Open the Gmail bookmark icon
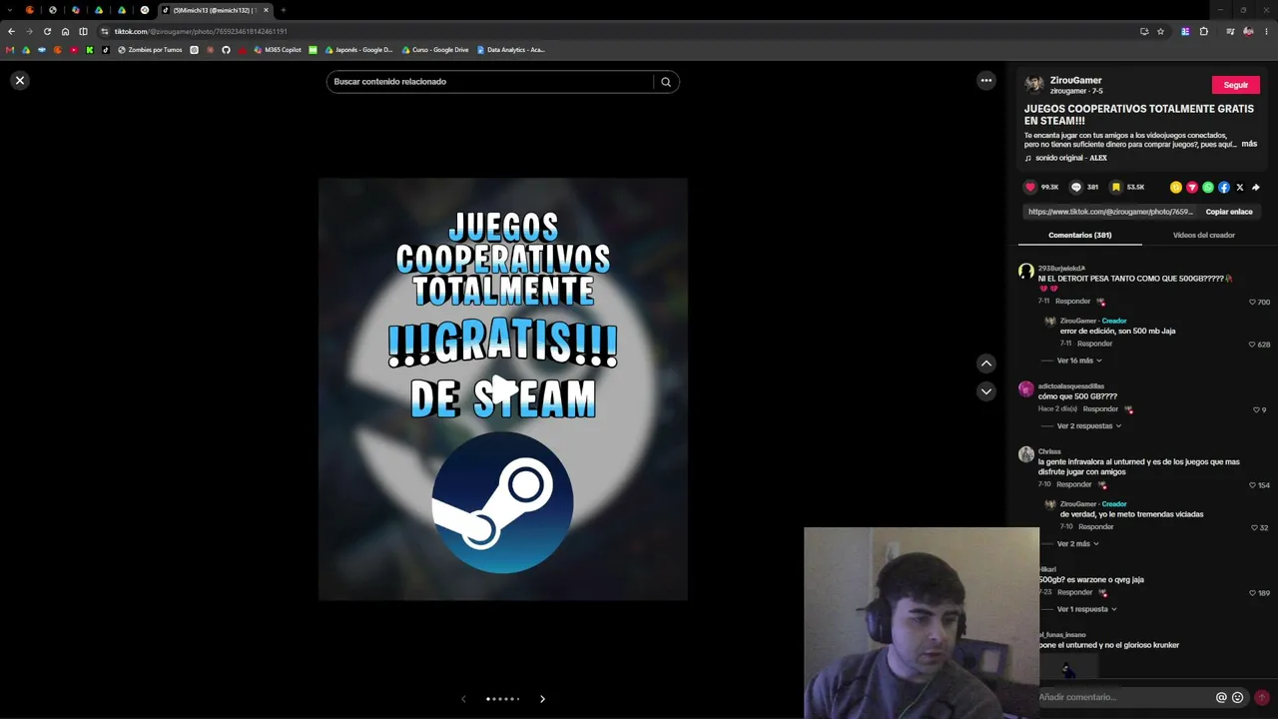This screenshot has width=1278, height=719. click(10, 50)
